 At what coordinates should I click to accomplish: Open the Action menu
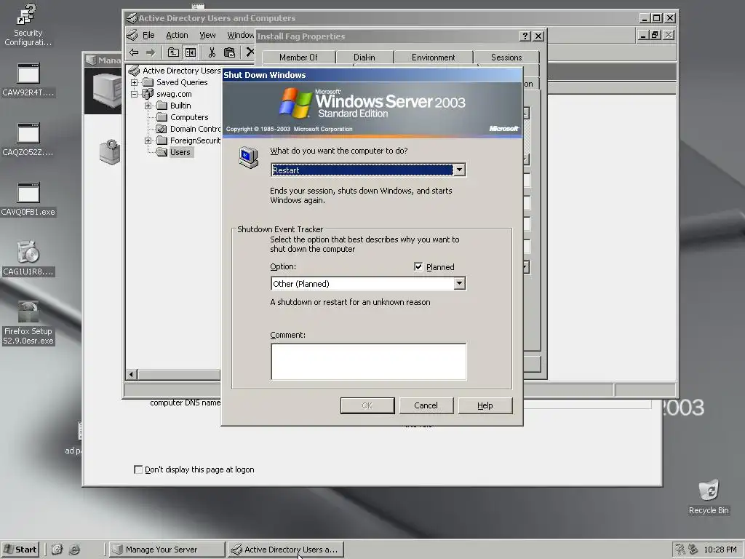[x=177, y=35]
